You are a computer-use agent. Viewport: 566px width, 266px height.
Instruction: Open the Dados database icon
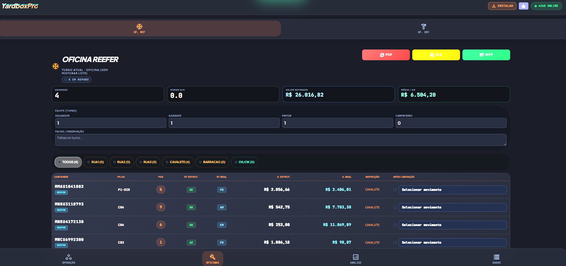pos(496,257)
